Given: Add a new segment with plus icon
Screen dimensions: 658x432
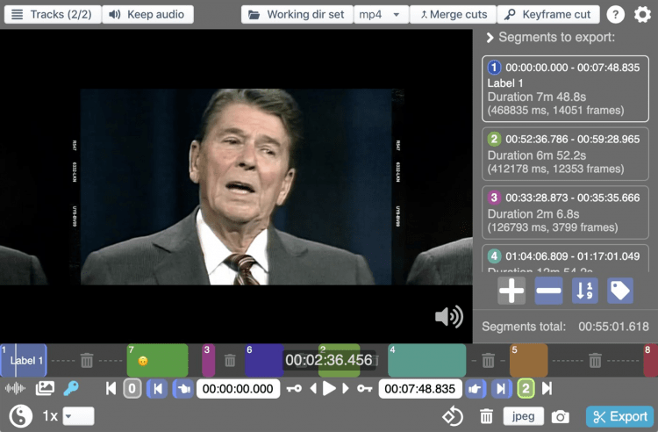Looking at the screenshot, I should coord(511,291).
